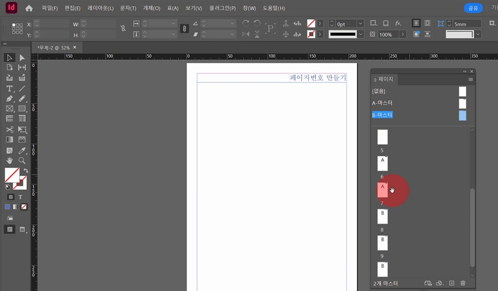Open the 편집(E) menu
Viewport: 498px width, 291px height.
point(73,8)
